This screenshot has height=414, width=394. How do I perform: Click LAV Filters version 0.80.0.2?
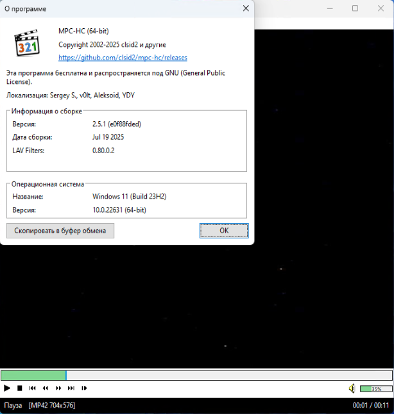point(103,151)
